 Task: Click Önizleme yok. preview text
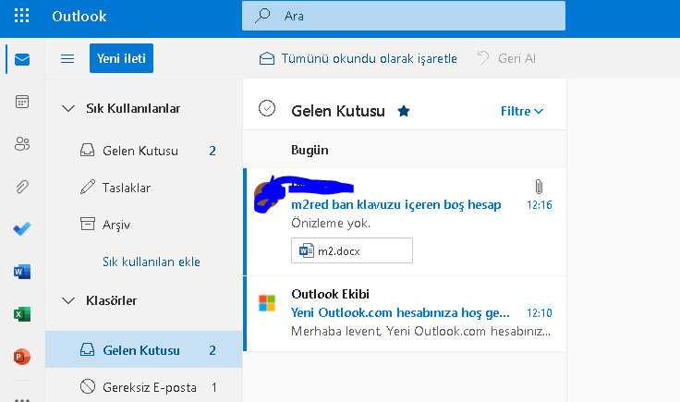[x=331, y=223]
